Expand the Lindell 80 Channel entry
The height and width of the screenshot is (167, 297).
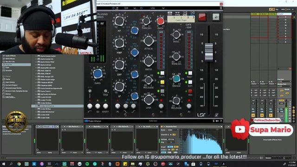[36, 112]
